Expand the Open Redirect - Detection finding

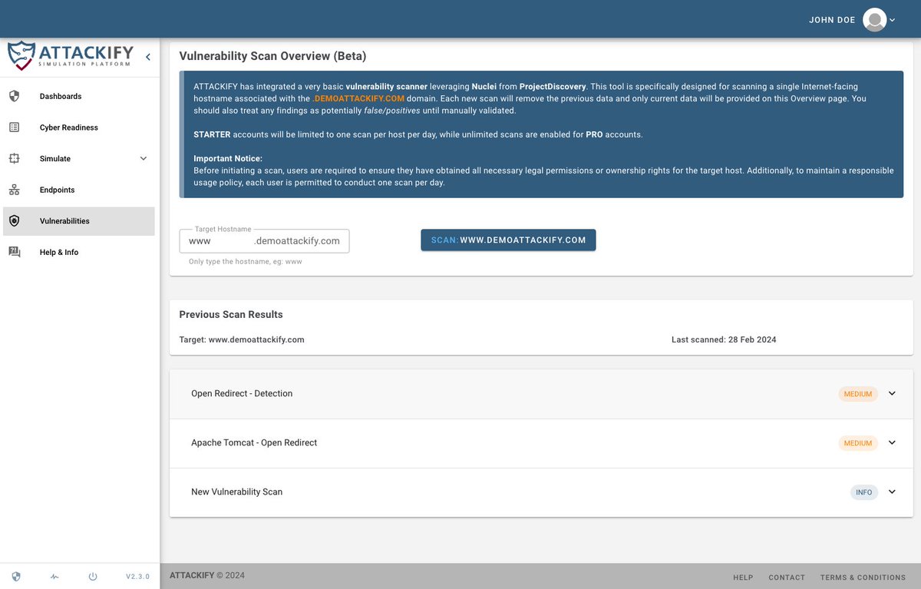pos(892,393)
